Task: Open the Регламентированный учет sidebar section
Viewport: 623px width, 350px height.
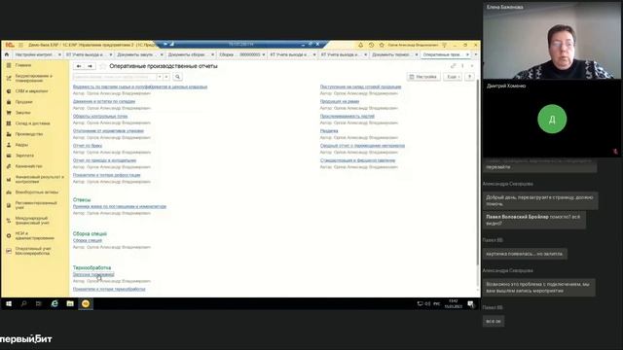Action: point(36,205)
